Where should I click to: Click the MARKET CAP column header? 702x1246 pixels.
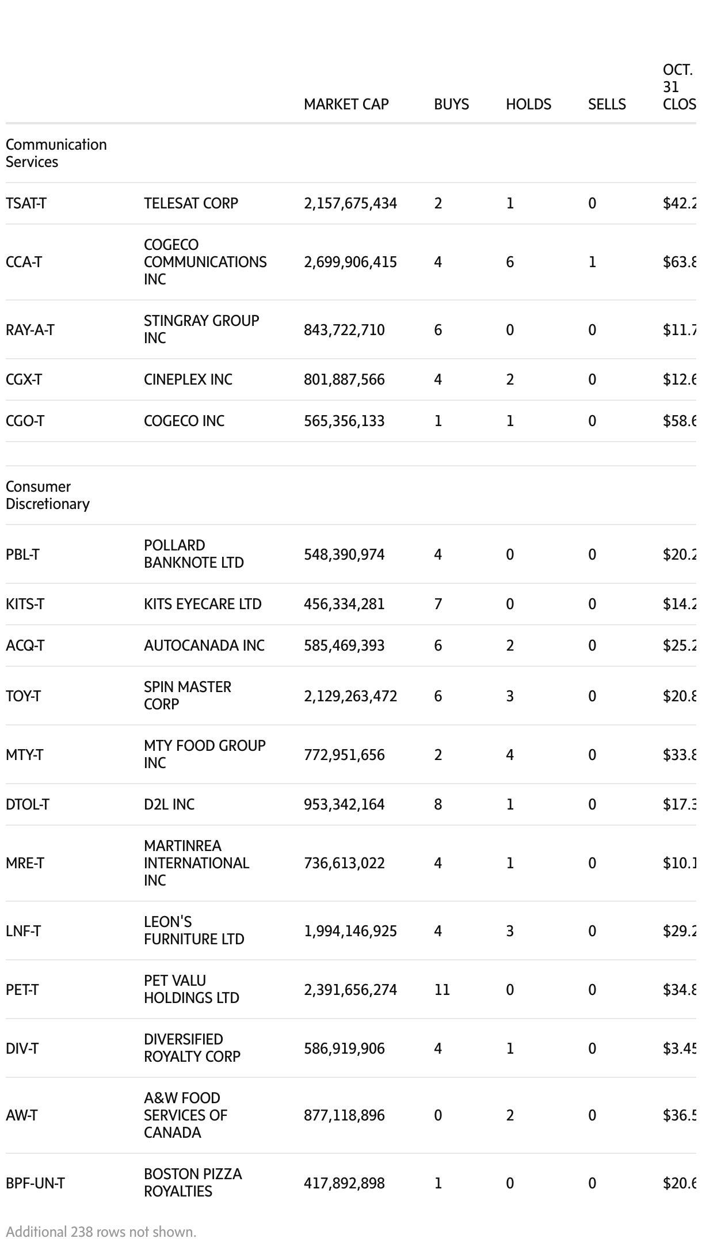click(x=346, y=104)
